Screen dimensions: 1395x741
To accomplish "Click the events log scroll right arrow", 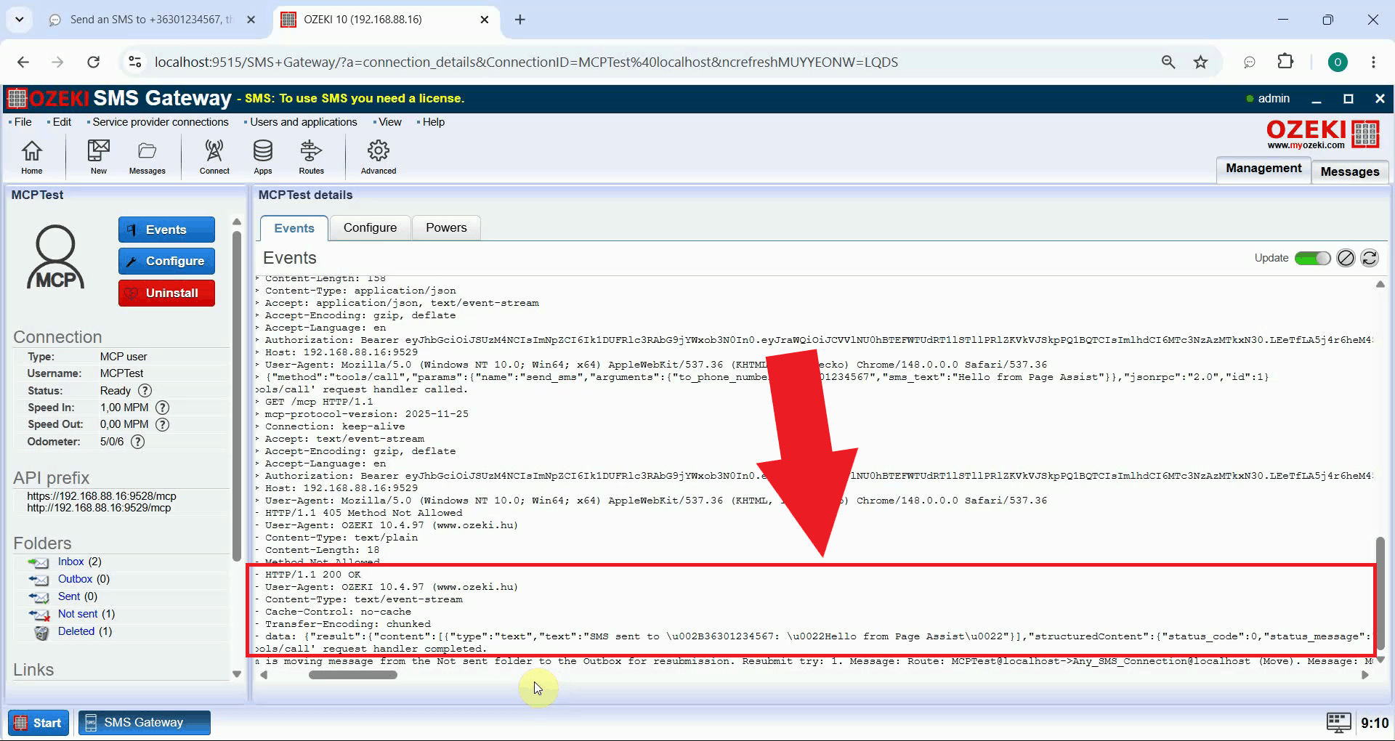I will point(1364,675).
